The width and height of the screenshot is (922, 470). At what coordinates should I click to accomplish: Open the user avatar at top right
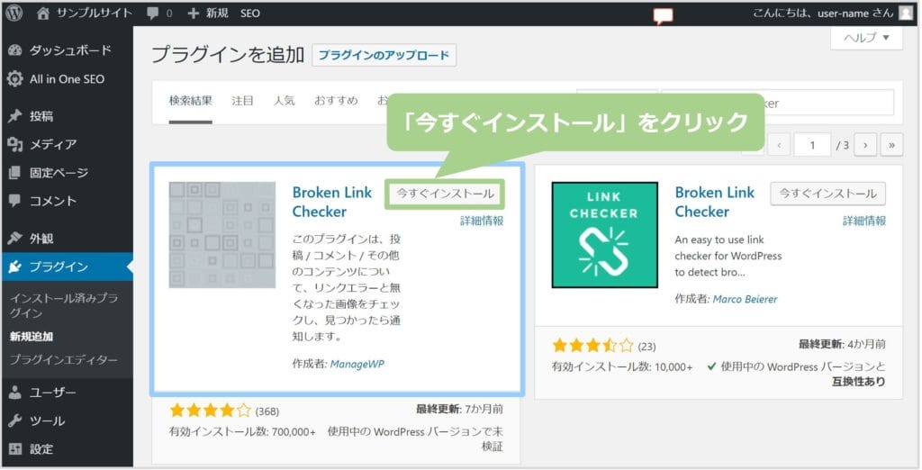coord(905,14)
